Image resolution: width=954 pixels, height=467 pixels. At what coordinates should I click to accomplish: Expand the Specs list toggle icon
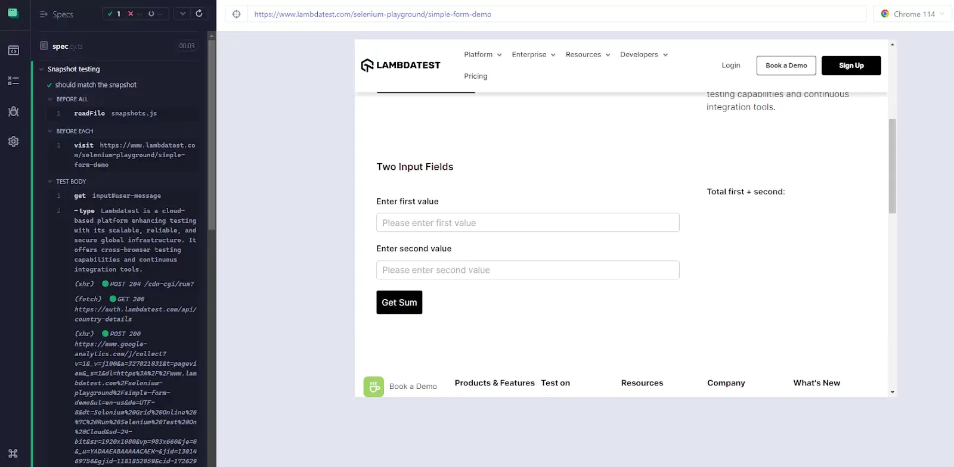click(x=44, y=14)
